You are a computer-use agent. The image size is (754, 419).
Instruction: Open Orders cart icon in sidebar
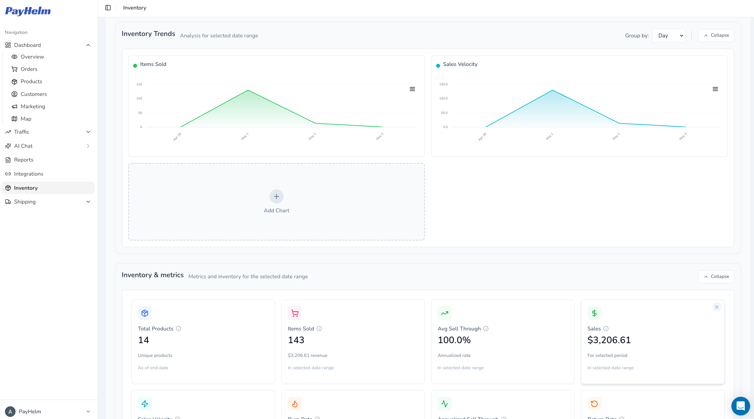[14, 69]
